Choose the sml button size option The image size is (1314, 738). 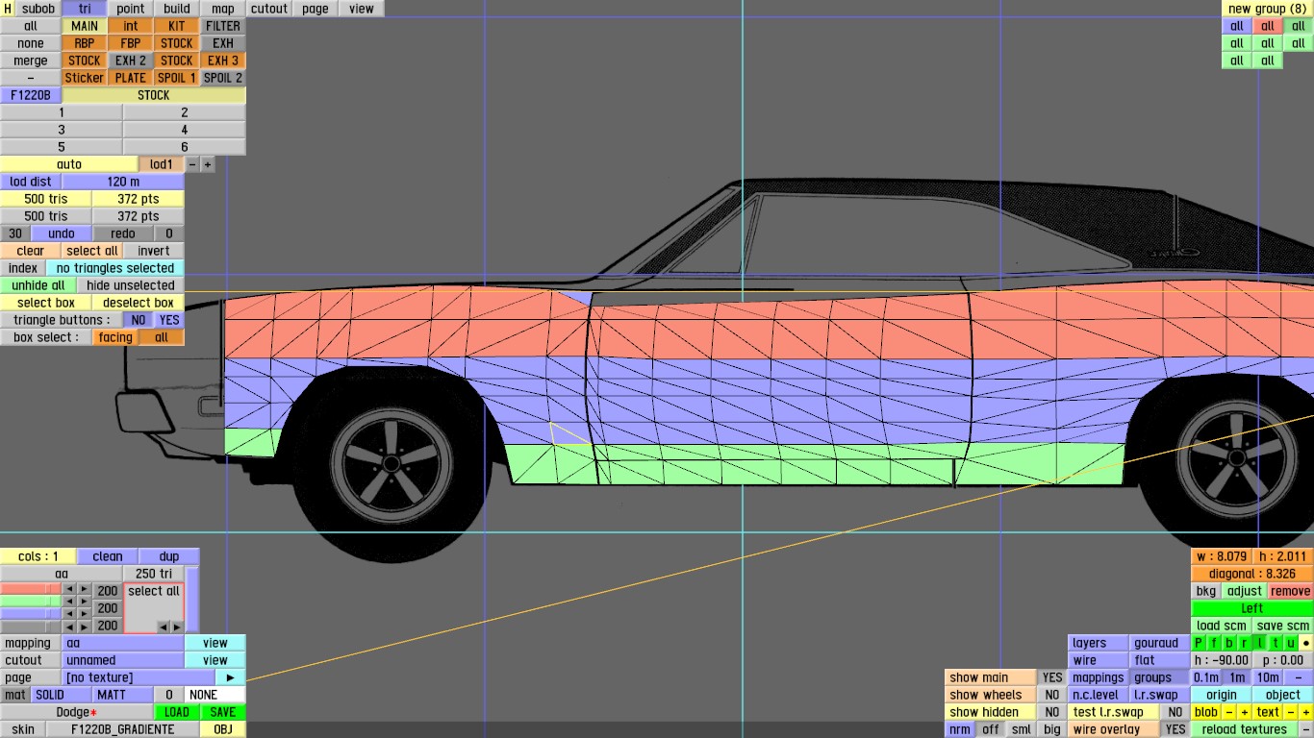[1021, 729]
